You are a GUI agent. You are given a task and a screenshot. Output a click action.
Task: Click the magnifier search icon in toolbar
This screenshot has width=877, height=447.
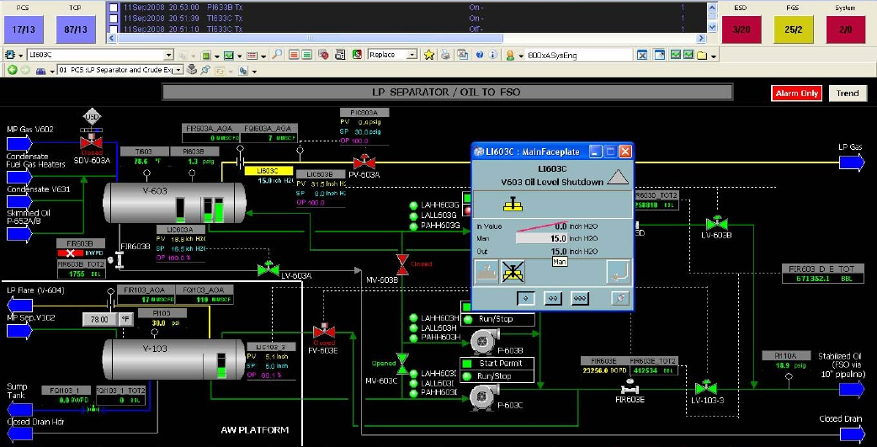point(276,55)
